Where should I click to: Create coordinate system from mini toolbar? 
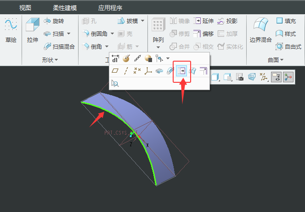pos(148,71)
